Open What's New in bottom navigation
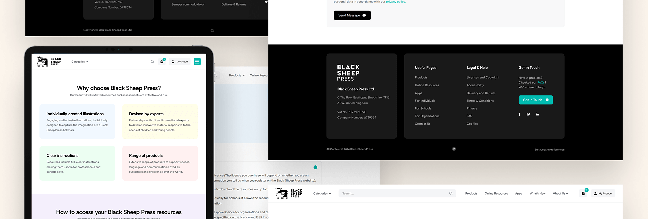 click(x=537, y=193)
